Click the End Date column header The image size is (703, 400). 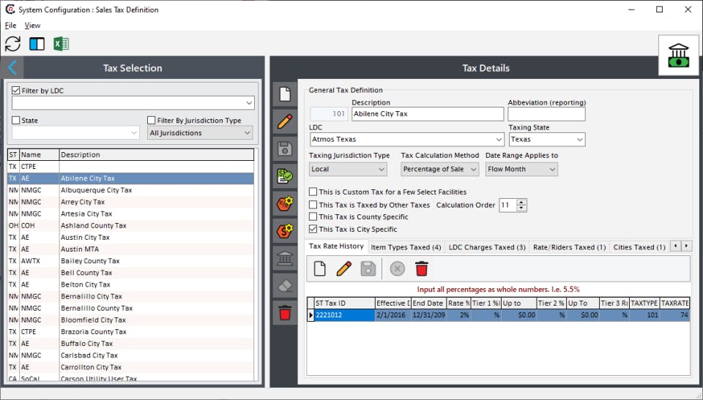coord(428,303)
